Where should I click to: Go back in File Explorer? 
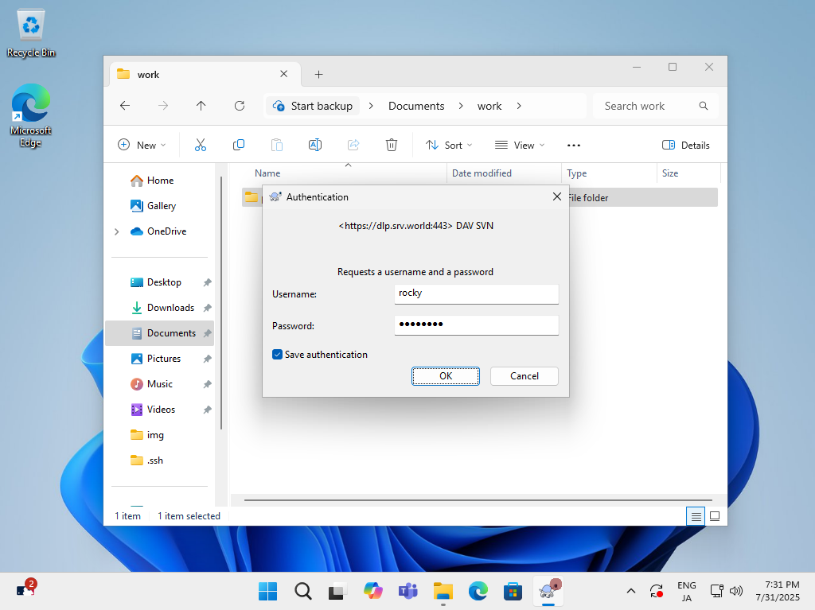click(125, 106)
